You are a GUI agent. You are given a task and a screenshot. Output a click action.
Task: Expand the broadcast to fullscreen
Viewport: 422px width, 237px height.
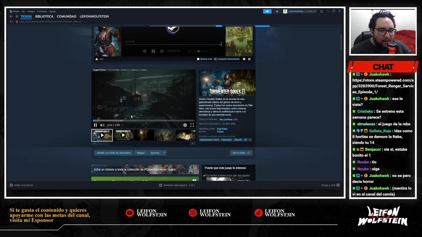click(213, 51)
